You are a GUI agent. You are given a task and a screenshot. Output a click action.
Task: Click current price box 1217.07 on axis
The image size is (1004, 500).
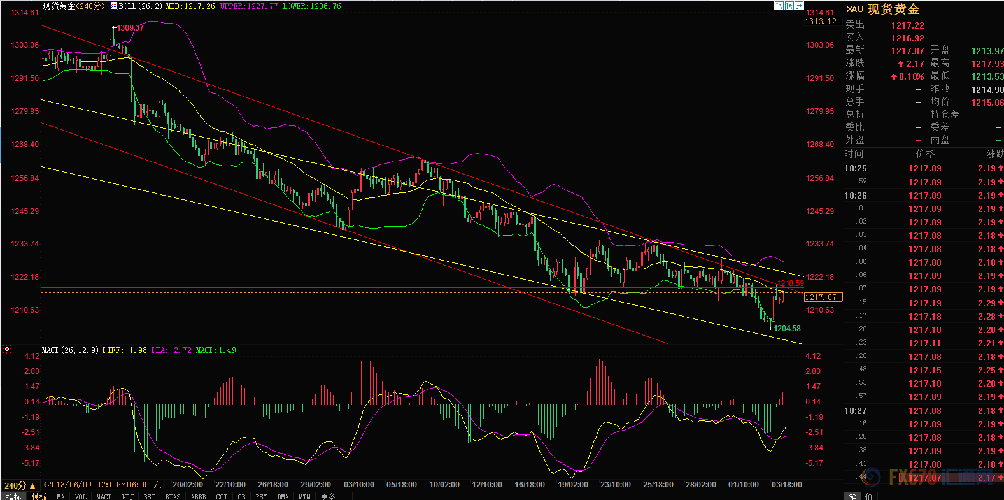[823, 297]
